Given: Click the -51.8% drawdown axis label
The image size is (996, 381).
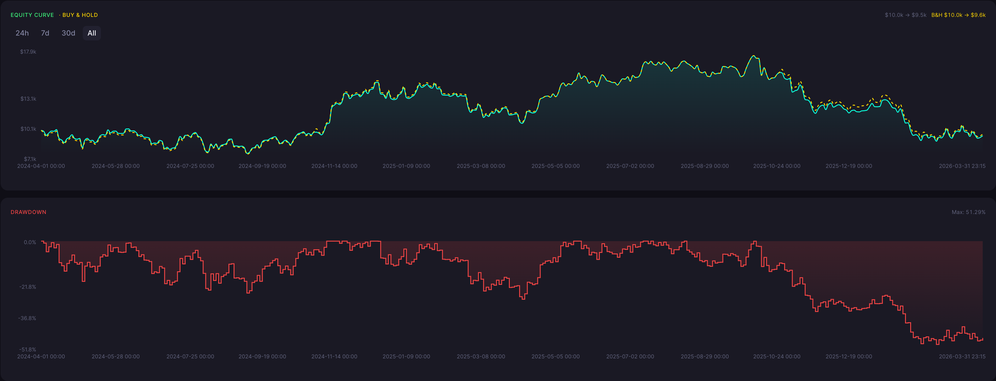Looking at the screenshot, I should [27, 349].
